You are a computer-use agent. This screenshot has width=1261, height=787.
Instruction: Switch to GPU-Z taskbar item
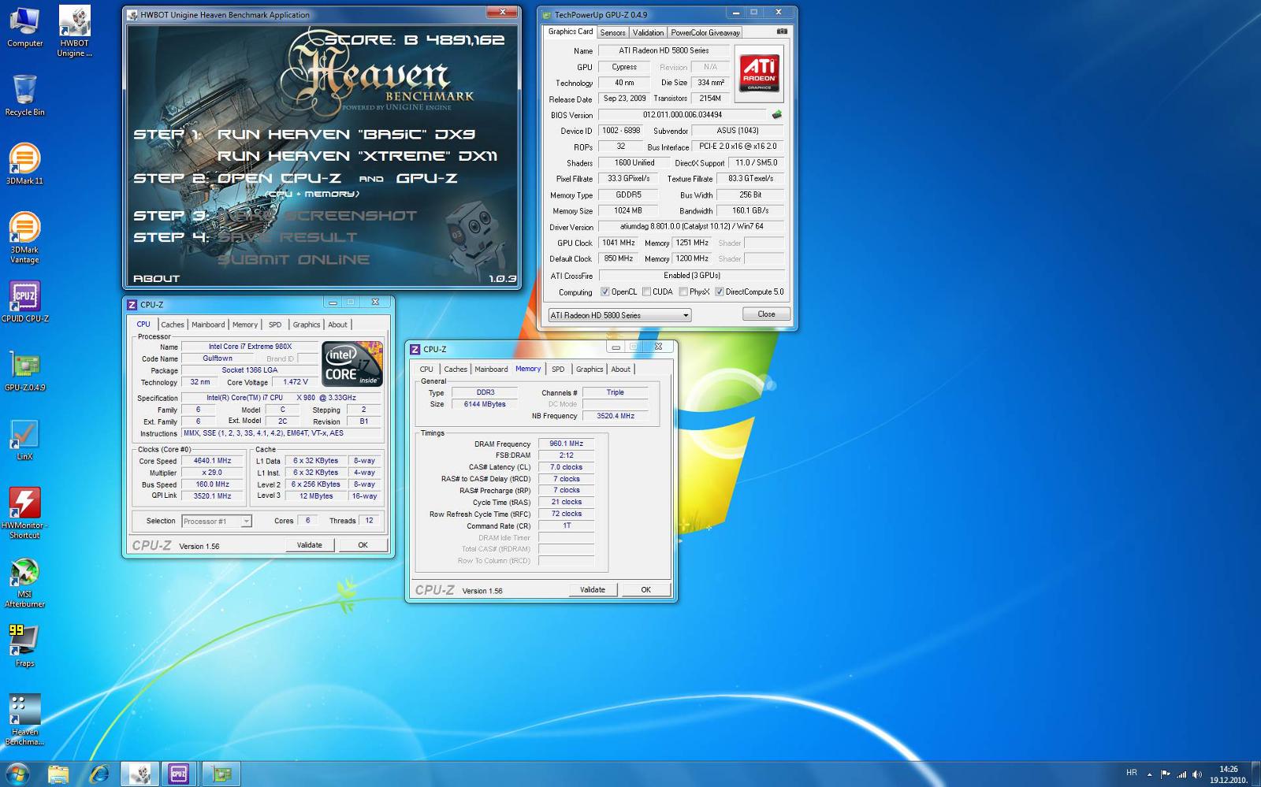[x=221, y=774]
